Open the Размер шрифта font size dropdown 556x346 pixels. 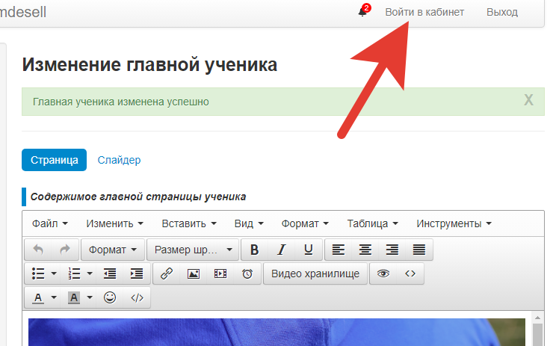(194, 250)
